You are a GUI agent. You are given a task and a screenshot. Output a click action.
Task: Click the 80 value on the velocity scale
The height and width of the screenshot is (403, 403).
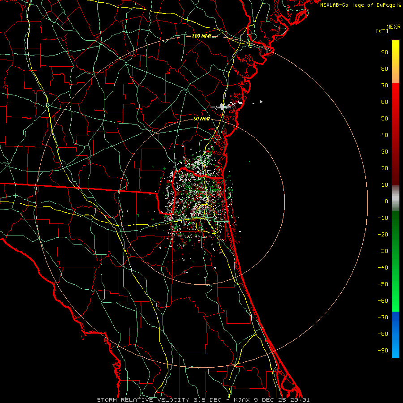(x=385, y=69)
